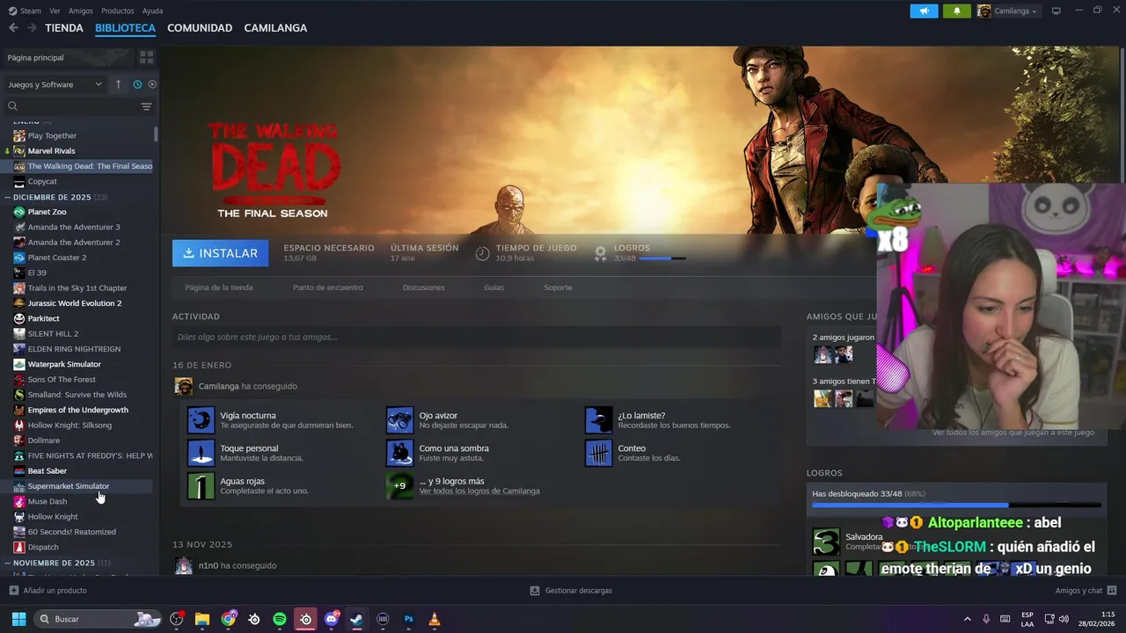Image resolution: width=1126 pixels, height=633 pixels.
Task: Toggle sort by recent activity clock icon
Action: [x=137, y=84]
